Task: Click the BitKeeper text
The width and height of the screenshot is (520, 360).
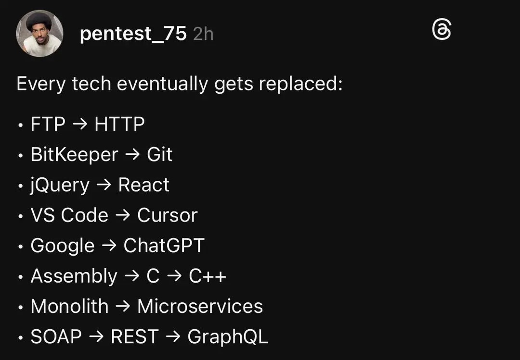Action: (x=74, y=154)
